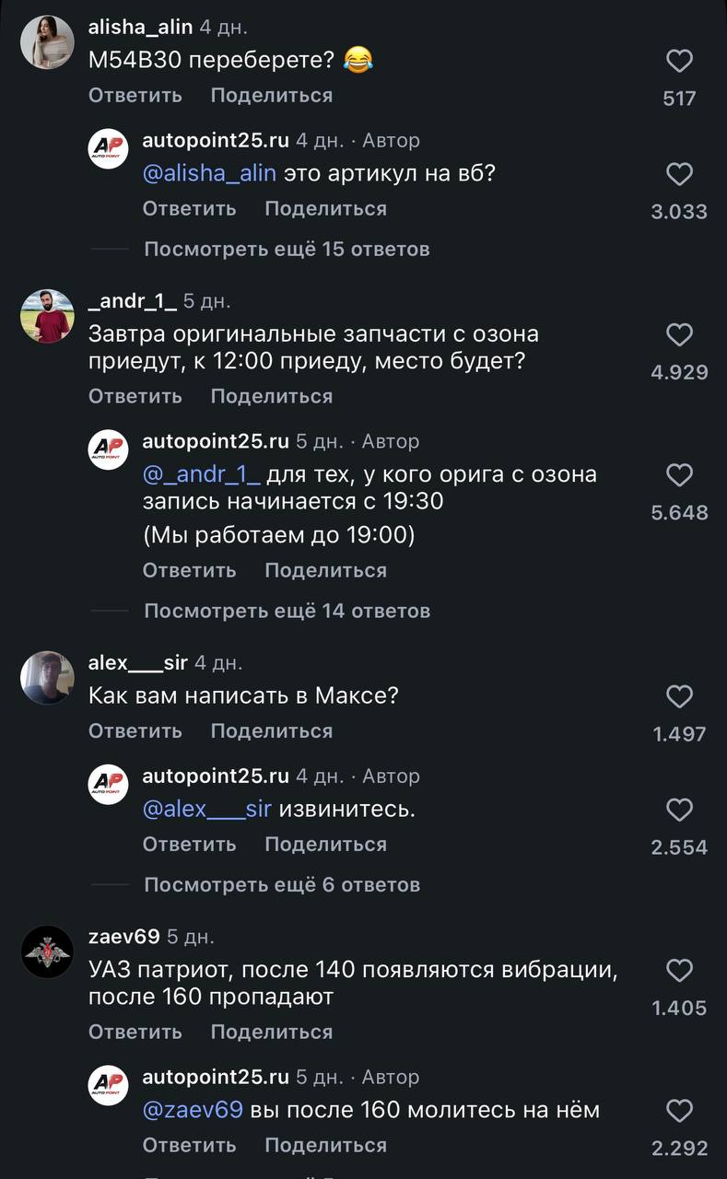The width and height of the screenshot is (727, 1179).
Task: Heart alex___sir's comment about Макс
Action: pyautogui.click(x=679, y=697)
